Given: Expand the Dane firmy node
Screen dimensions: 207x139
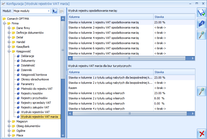Looking at the screenshot, I should coord(9,28).
